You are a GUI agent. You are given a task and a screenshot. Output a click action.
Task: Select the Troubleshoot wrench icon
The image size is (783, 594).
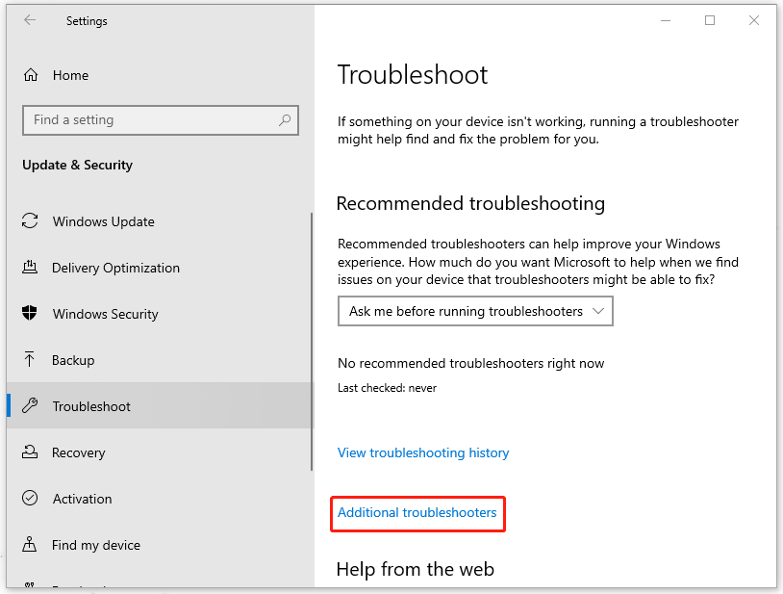[30, 406]
